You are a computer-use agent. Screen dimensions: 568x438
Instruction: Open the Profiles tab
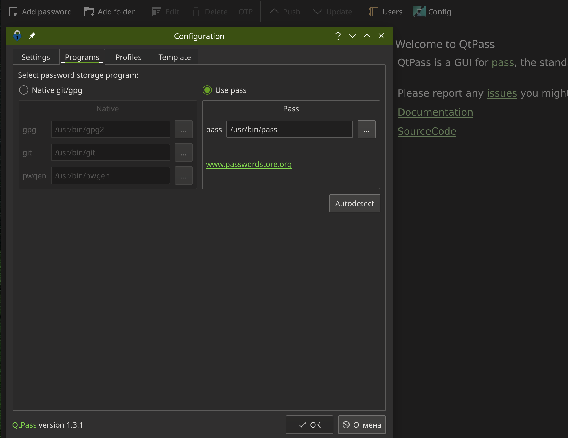pos(128,57)
